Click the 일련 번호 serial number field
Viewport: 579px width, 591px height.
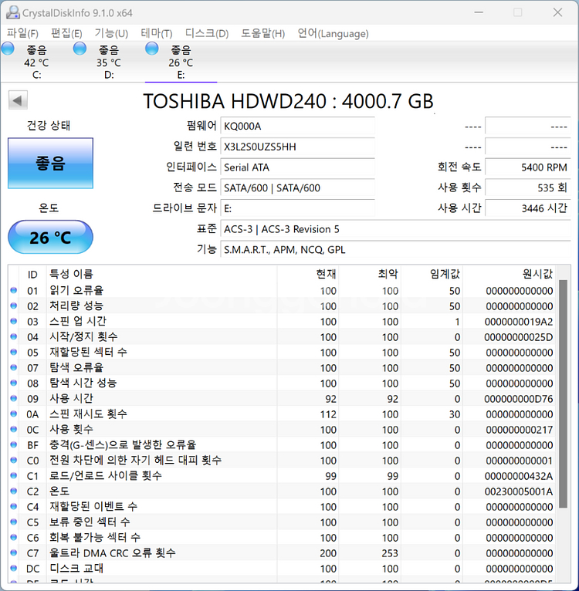(x=297, y=147)
